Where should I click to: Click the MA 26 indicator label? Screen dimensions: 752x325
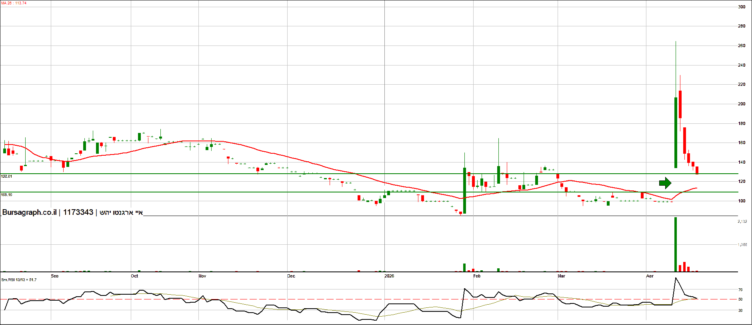coord(14,3)
